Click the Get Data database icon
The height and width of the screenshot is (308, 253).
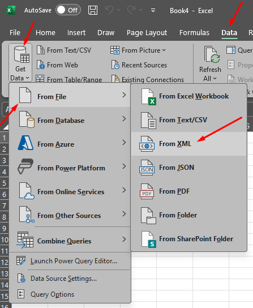click(22, 54)
